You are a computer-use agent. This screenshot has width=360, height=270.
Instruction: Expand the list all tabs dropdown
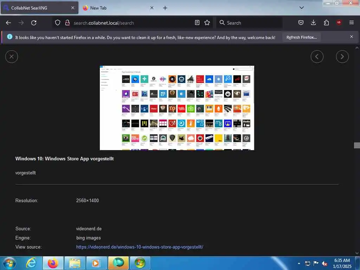[302, 8]
